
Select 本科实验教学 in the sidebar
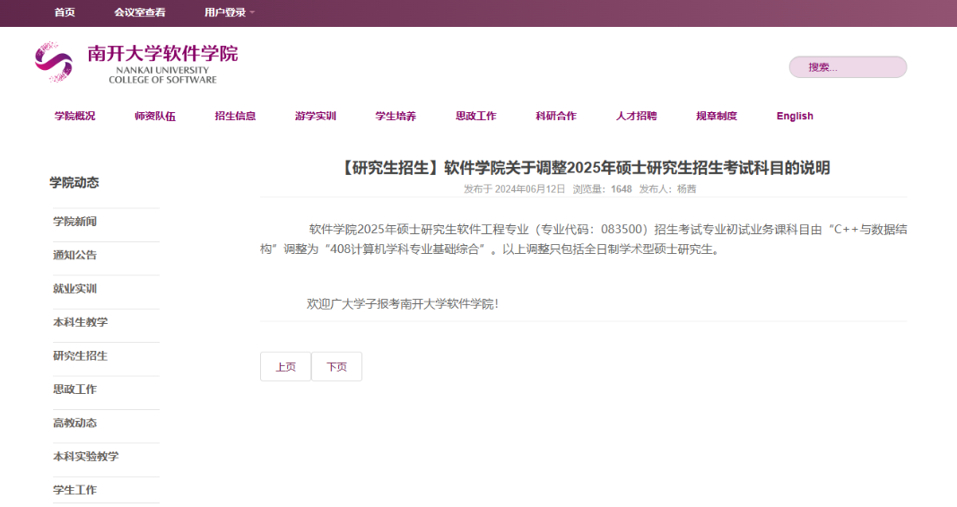86,457
